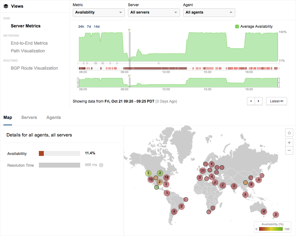The width and height of the screenshot is (296, 236).
Task: Click the Views layers icon
Action: click(x=6, y=6)
